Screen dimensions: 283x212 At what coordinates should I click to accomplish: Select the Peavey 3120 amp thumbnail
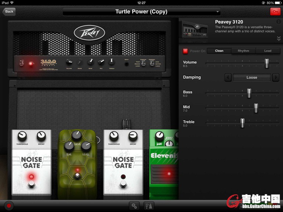point(195,29)
